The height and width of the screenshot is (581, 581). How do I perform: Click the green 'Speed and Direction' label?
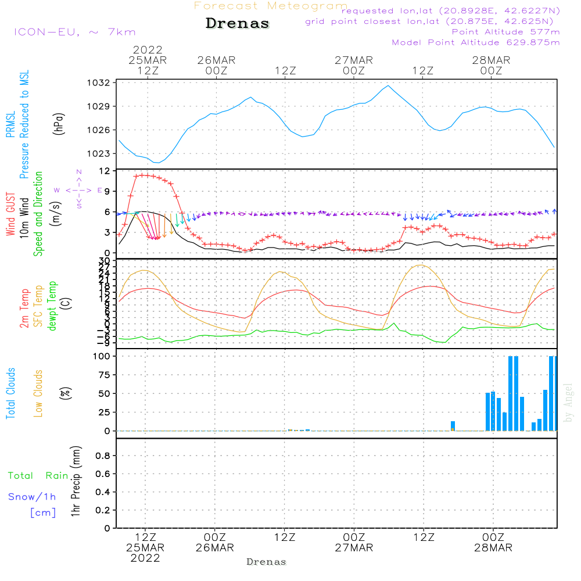(38, 214)
